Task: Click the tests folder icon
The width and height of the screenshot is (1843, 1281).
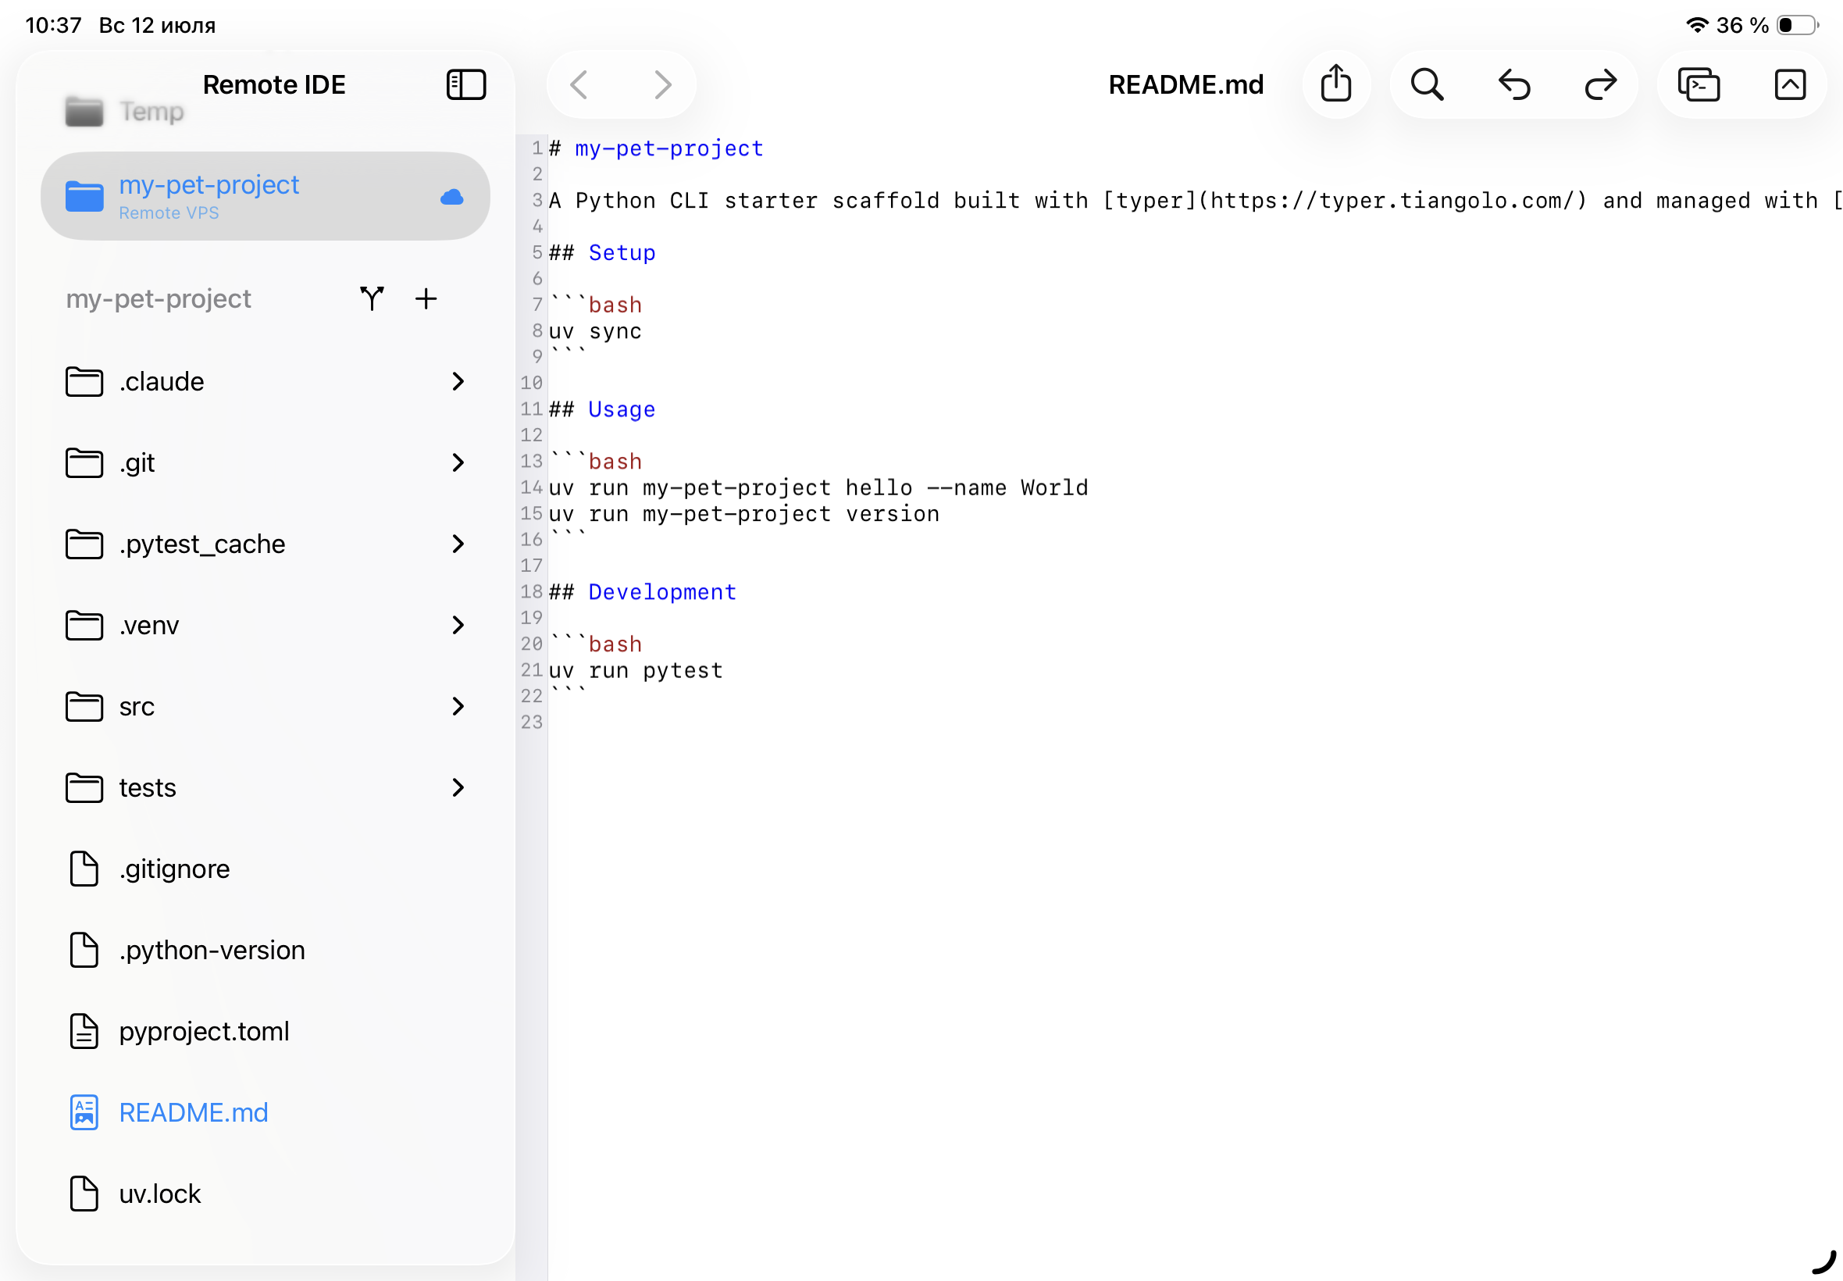Action: [x=84, y=787]
